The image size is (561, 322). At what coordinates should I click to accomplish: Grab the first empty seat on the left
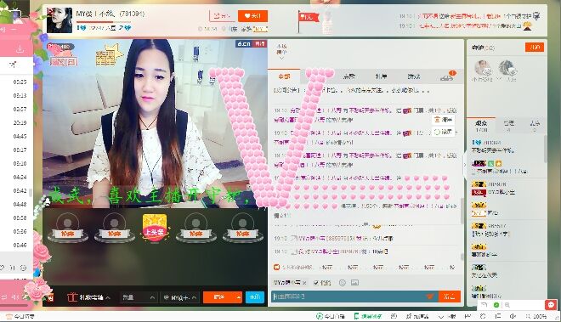pyautogui.click(x=68, y=228)
